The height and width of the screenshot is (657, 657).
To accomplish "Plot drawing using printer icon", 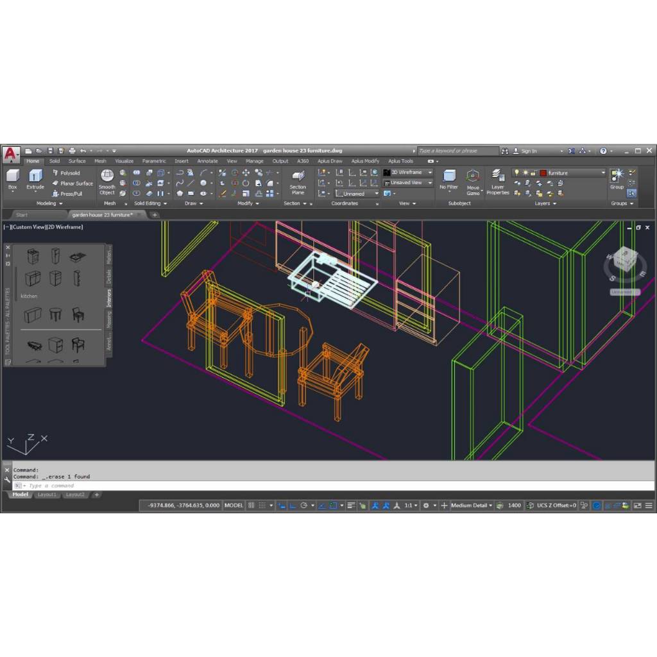I will [72, 151].
